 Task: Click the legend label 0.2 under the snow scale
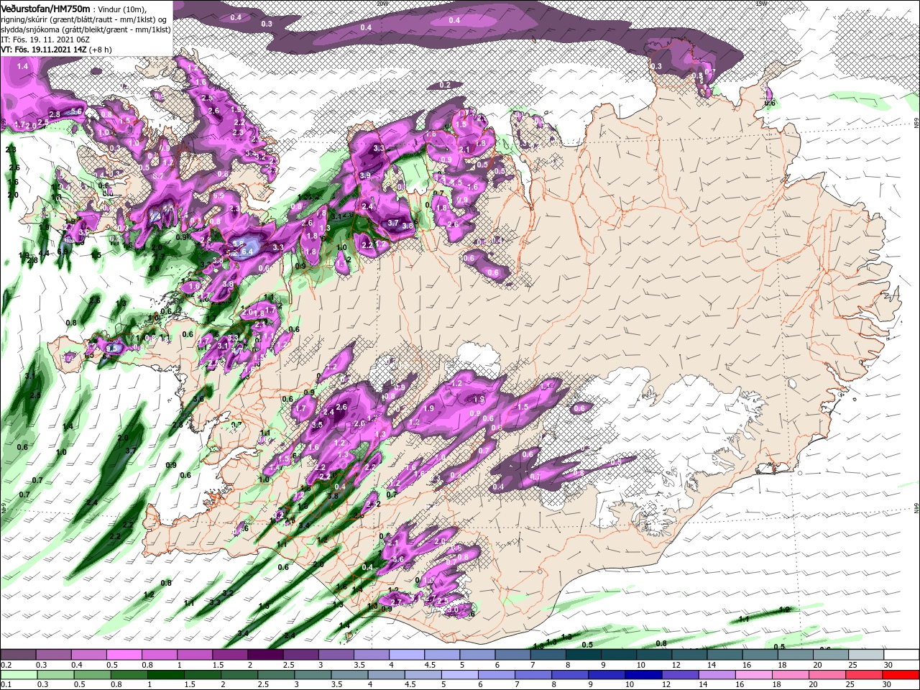point(6,665)
